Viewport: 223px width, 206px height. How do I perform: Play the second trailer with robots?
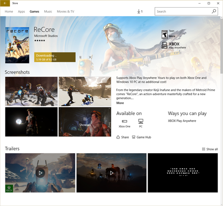click(111, 173)
